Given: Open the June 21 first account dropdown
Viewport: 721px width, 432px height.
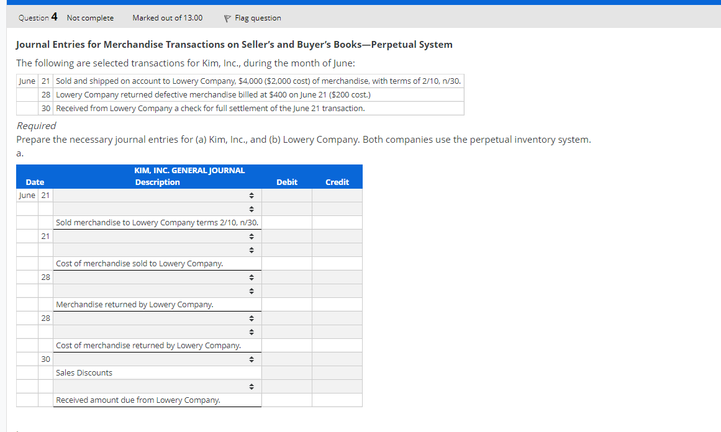Looking at the screenshot, I should pos(157,196).
